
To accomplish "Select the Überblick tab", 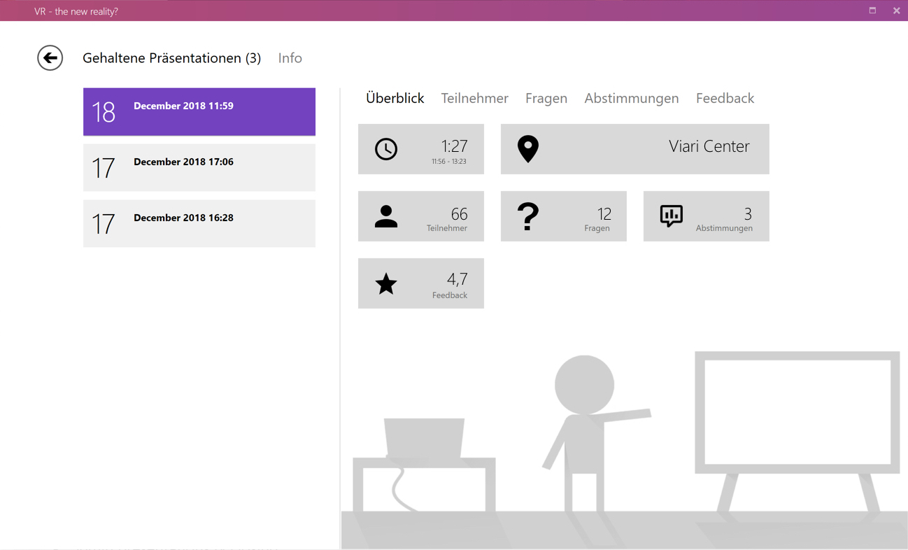I will tap(395, 99).
